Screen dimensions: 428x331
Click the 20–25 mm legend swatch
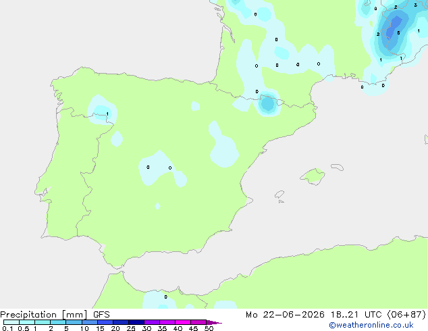click(x=121, y=322)
